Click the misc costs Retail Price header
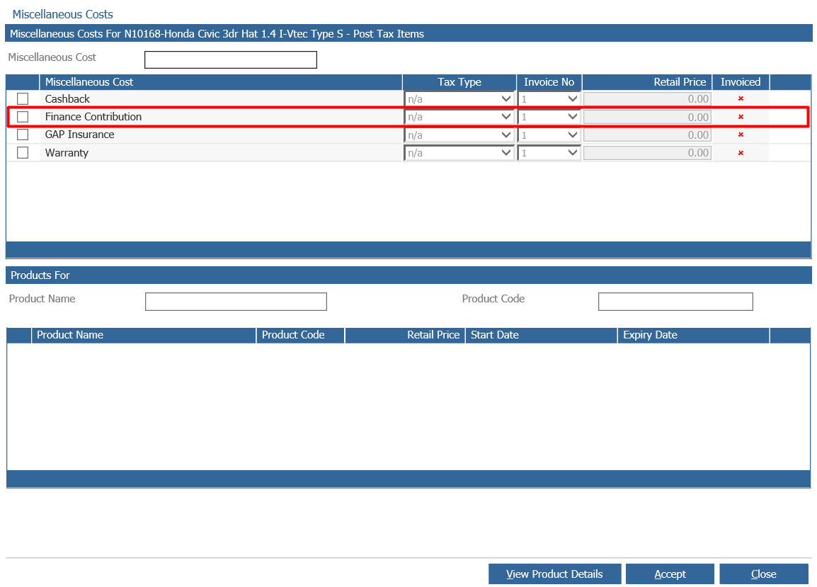 647,82
